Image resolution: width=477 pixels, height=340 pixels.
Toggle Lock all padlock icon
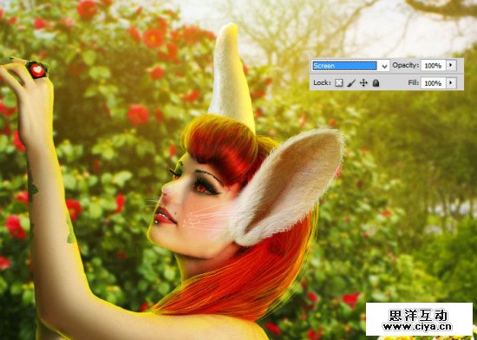pos(376,83)
